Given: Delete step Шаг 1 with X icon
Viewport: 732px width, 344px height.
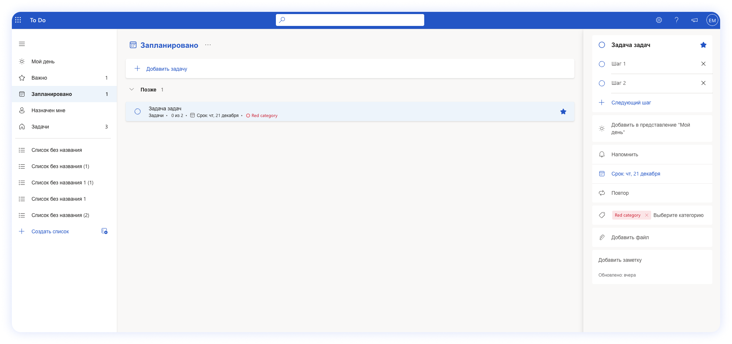Looking at the screenshot, I should [703, 64].
